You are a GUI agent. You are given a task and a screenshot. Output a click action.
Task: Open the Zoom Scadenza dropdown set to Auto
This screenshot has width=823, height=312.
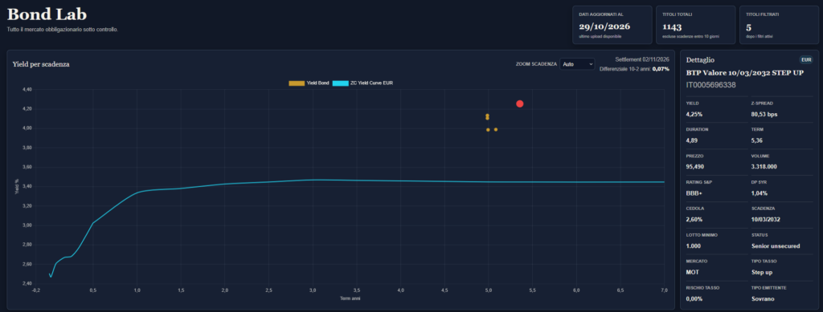[x=577, y=64]
